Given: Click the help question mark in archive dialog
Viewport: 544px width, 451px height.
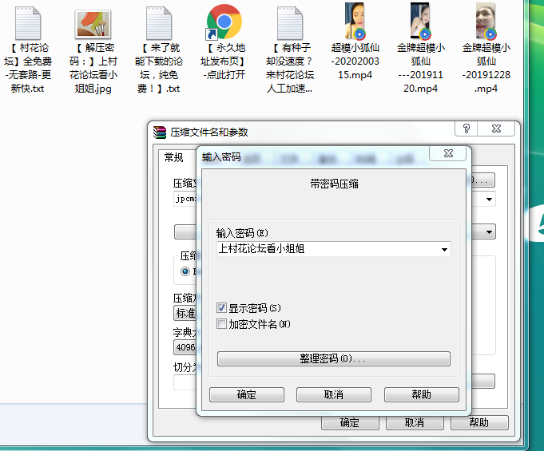Looking at the screenshot, I should click(x=467, y=129).
